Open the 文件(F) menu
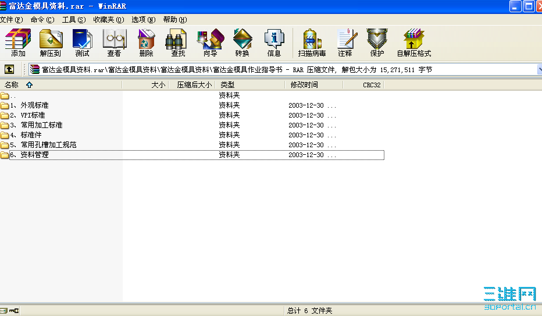 (12, 20)
